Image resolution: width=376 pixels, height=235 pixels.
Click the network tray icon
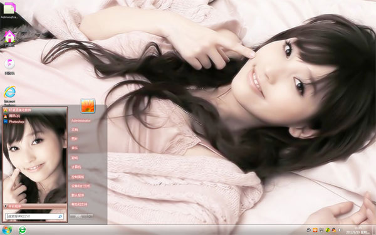pyautogui.click(x=321, y=230)
